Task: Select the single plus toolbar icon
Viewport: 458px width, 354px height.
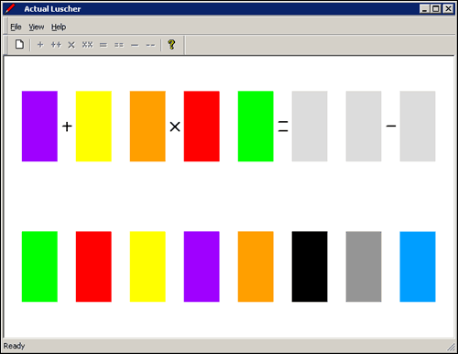Action: (x=40, y=45)
